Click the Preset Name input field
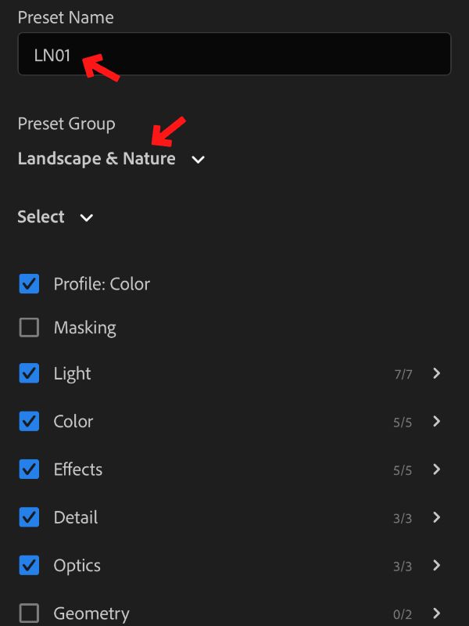The height and width of the screenshot is (626, 469). (x=234, y=54)
